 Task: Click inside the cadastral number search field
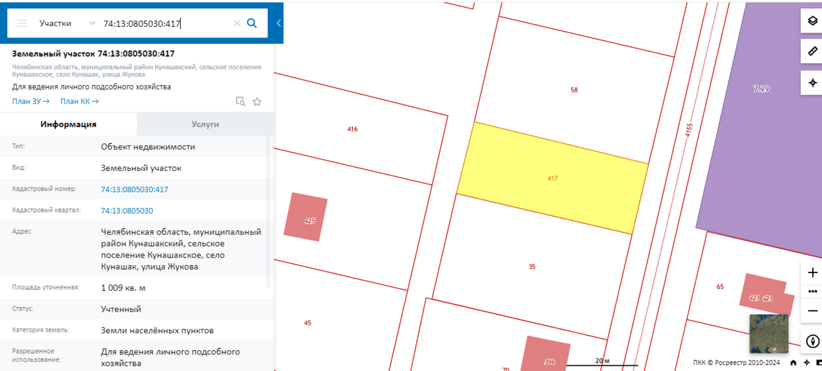163,24
